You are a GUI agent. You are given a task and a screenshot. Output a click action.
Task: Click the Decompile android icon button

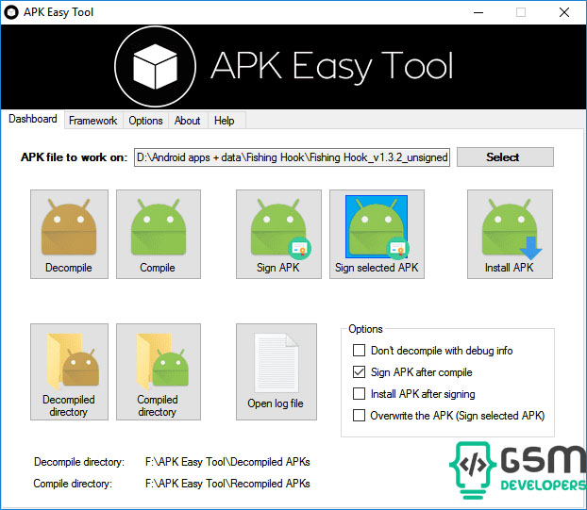tap(69, 234)
